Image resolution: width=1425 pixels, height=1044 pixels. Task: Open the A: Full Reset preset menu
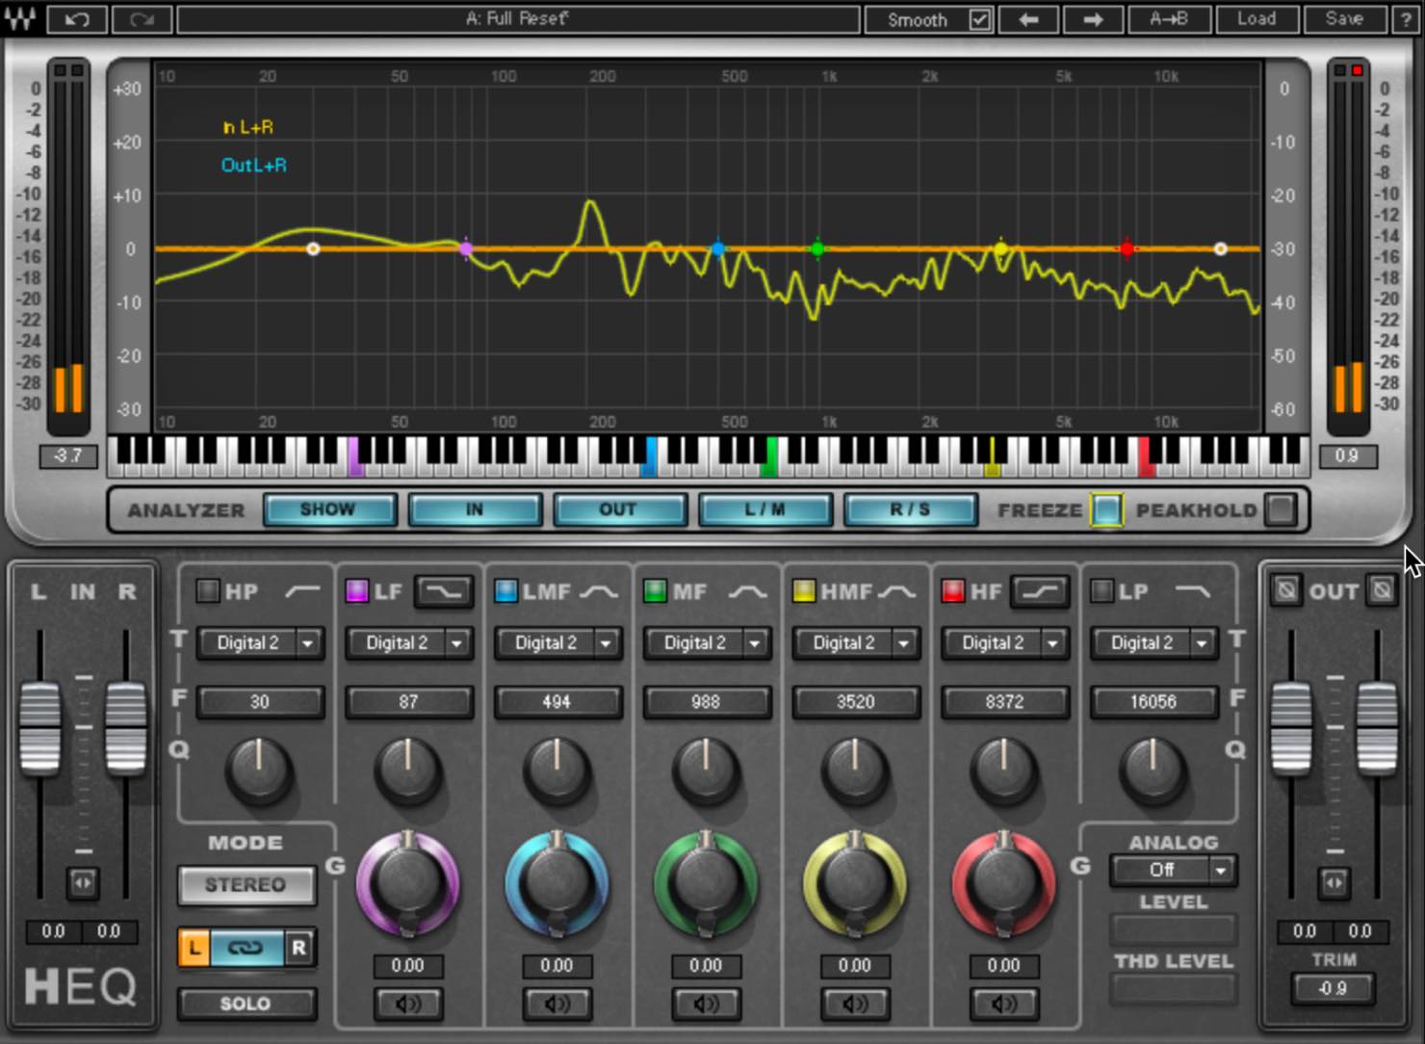coord(518,18)
